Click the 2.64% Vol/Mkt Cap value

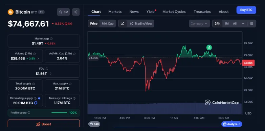click(62, 58)
